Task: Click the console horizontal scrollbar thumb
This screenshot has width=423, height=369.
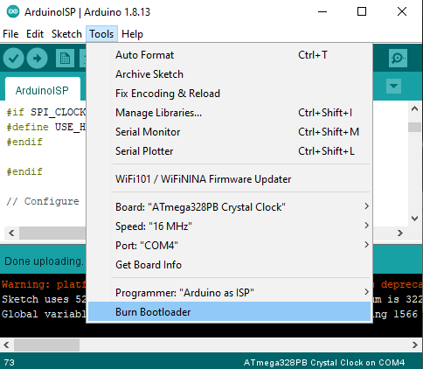Action: (46, 345)
